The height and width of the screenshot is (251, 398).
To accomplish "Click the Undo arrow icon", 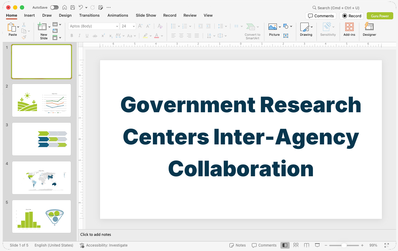I will pos(81,7).
